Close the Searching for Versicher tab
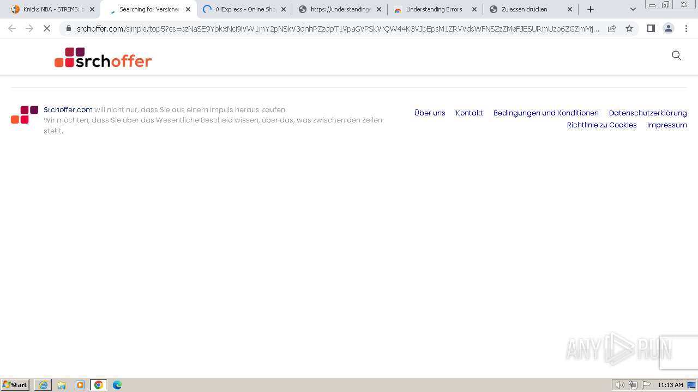Viewport: 698px width, 392px height. 188,9
